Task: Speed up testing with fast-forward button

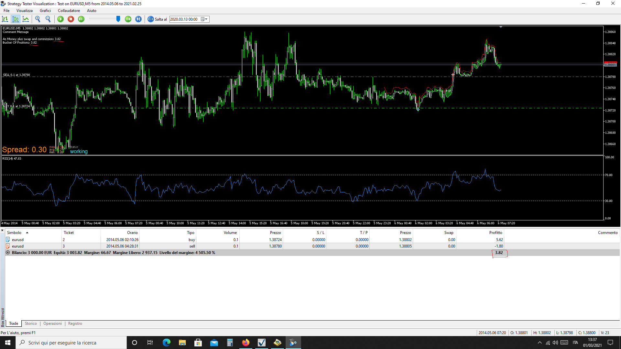Action: coord(128,19)
